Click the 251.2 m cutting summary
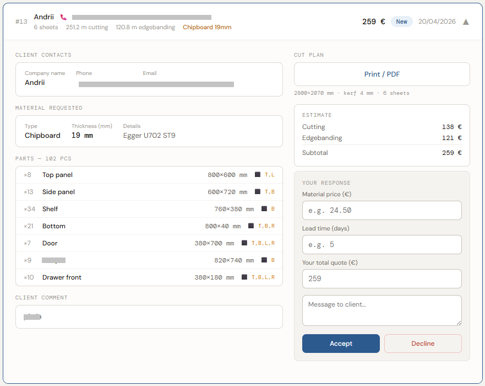This screenshot has width=485, height=386. tap(87, 27)
